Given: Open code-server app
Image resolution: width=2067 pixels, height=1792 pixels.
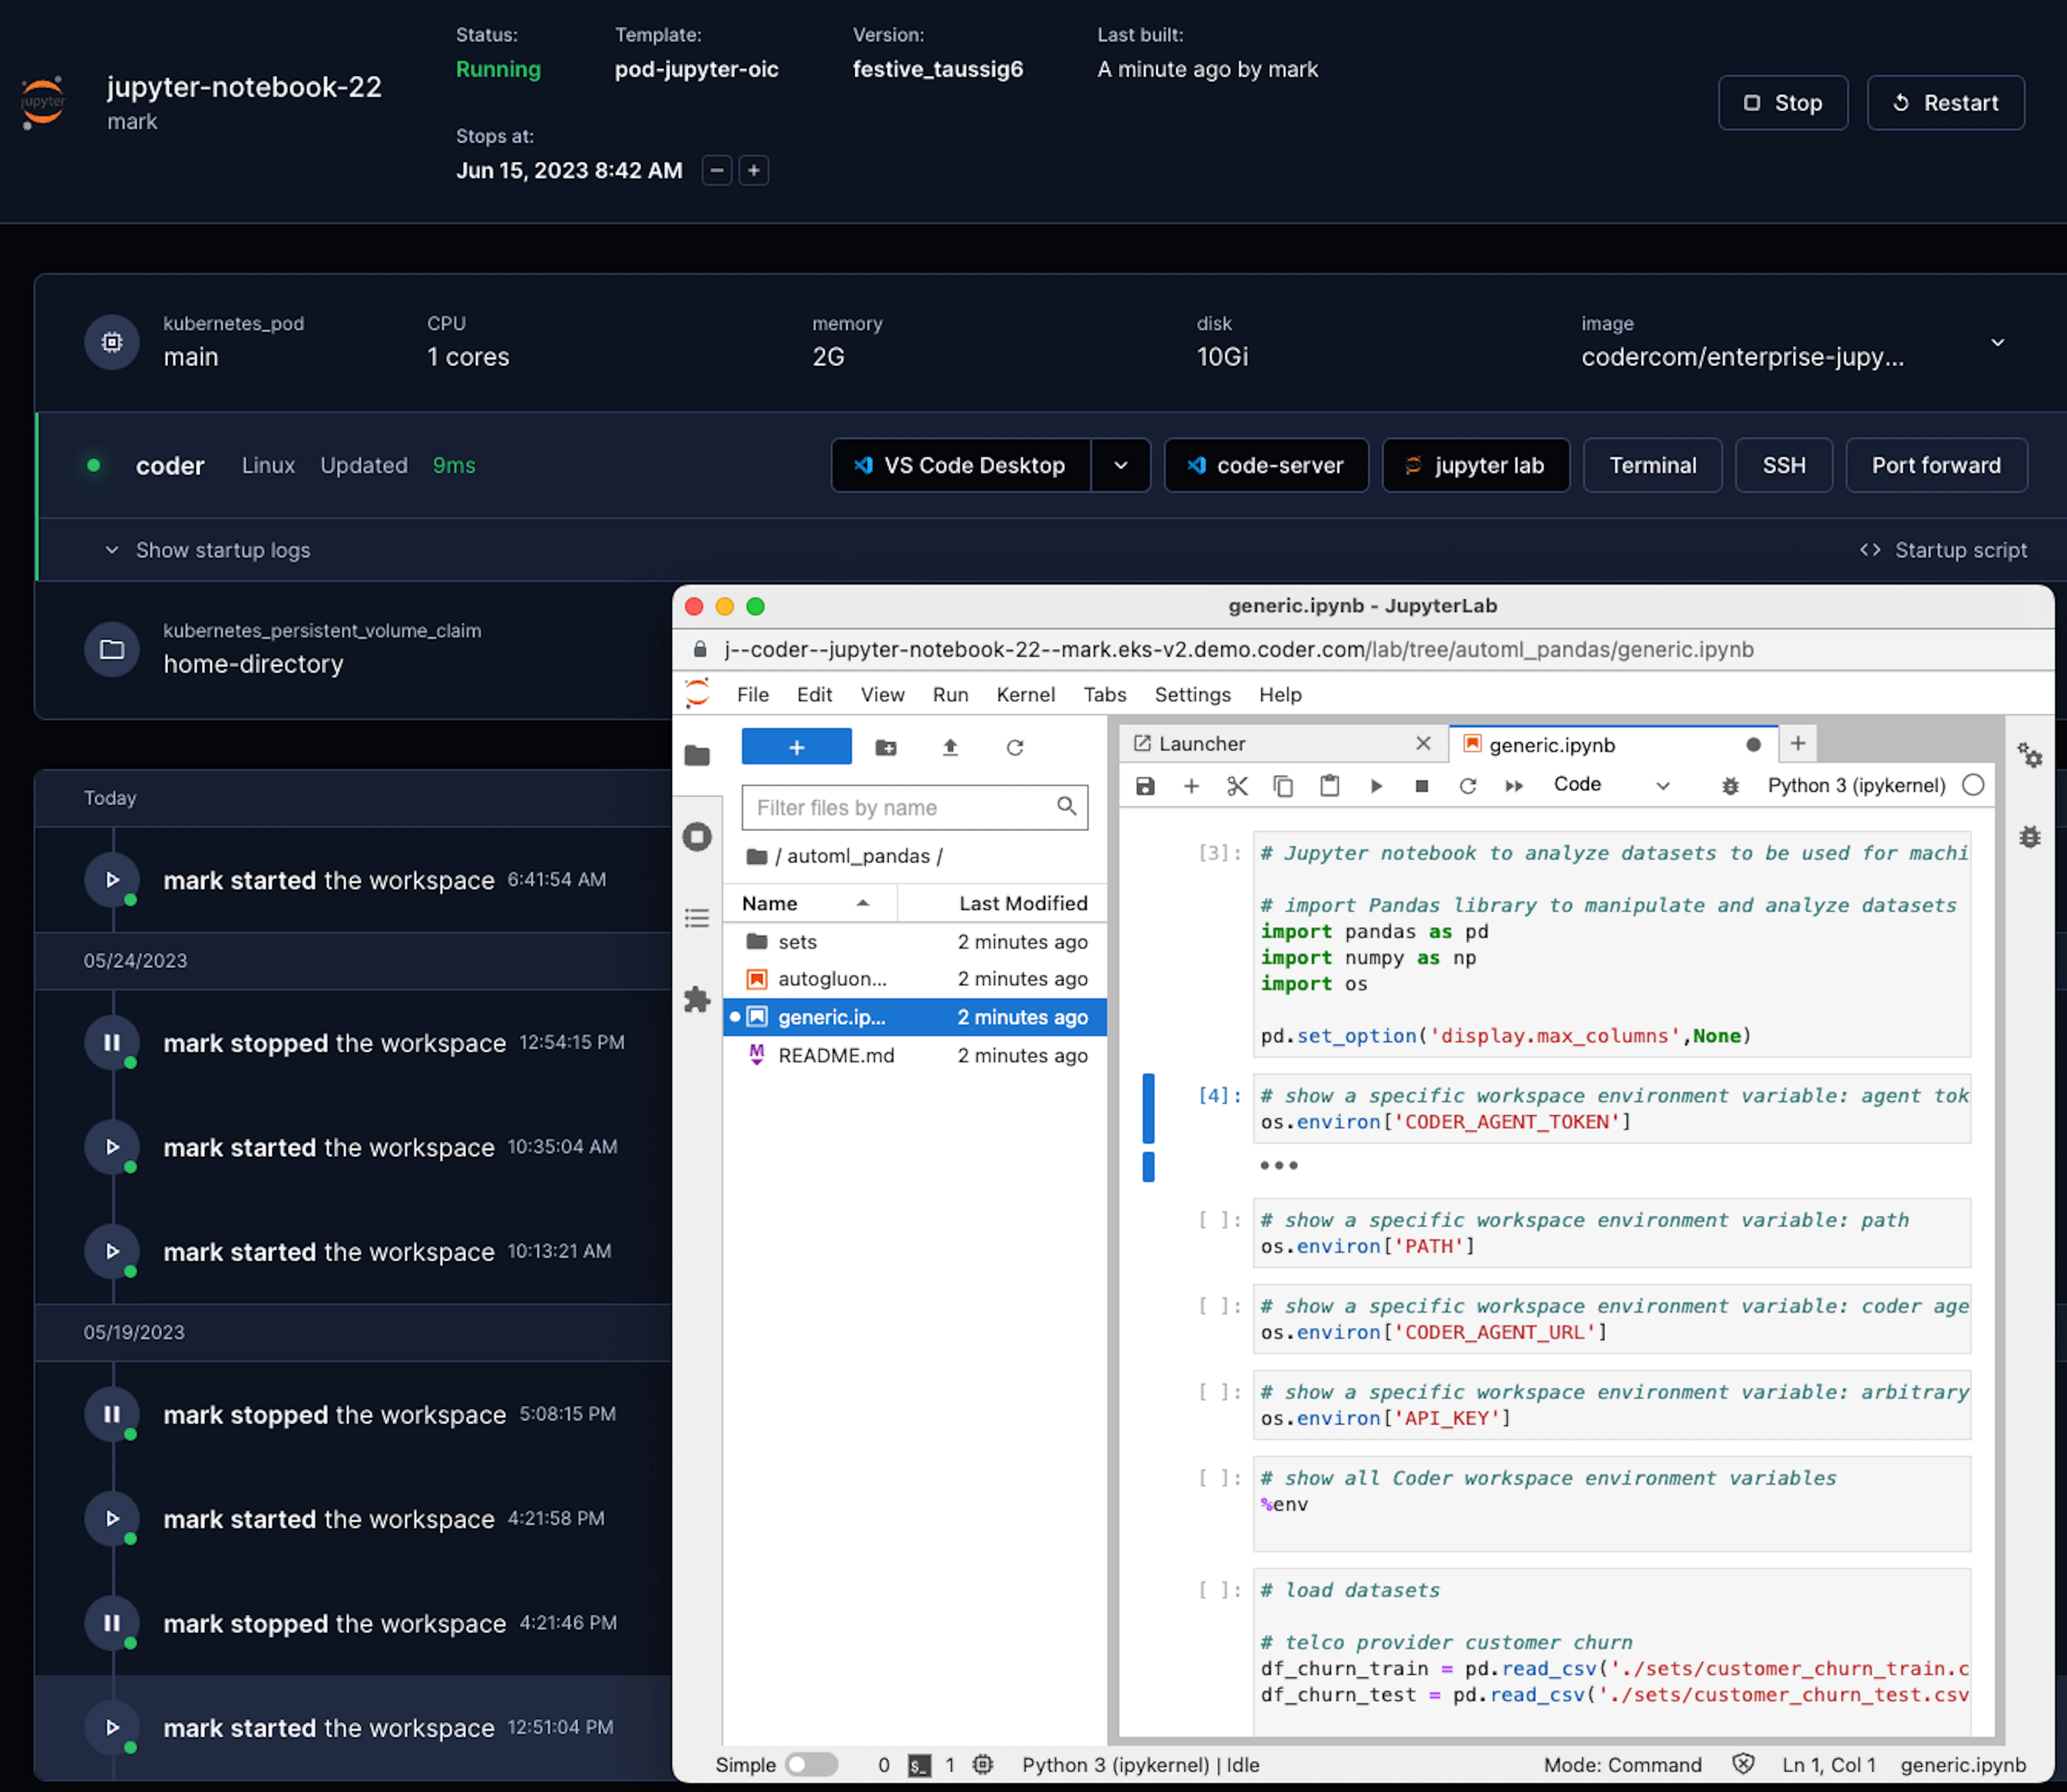Looking at the screenshot, I should pyautogui.click(x=1266, y=465).
